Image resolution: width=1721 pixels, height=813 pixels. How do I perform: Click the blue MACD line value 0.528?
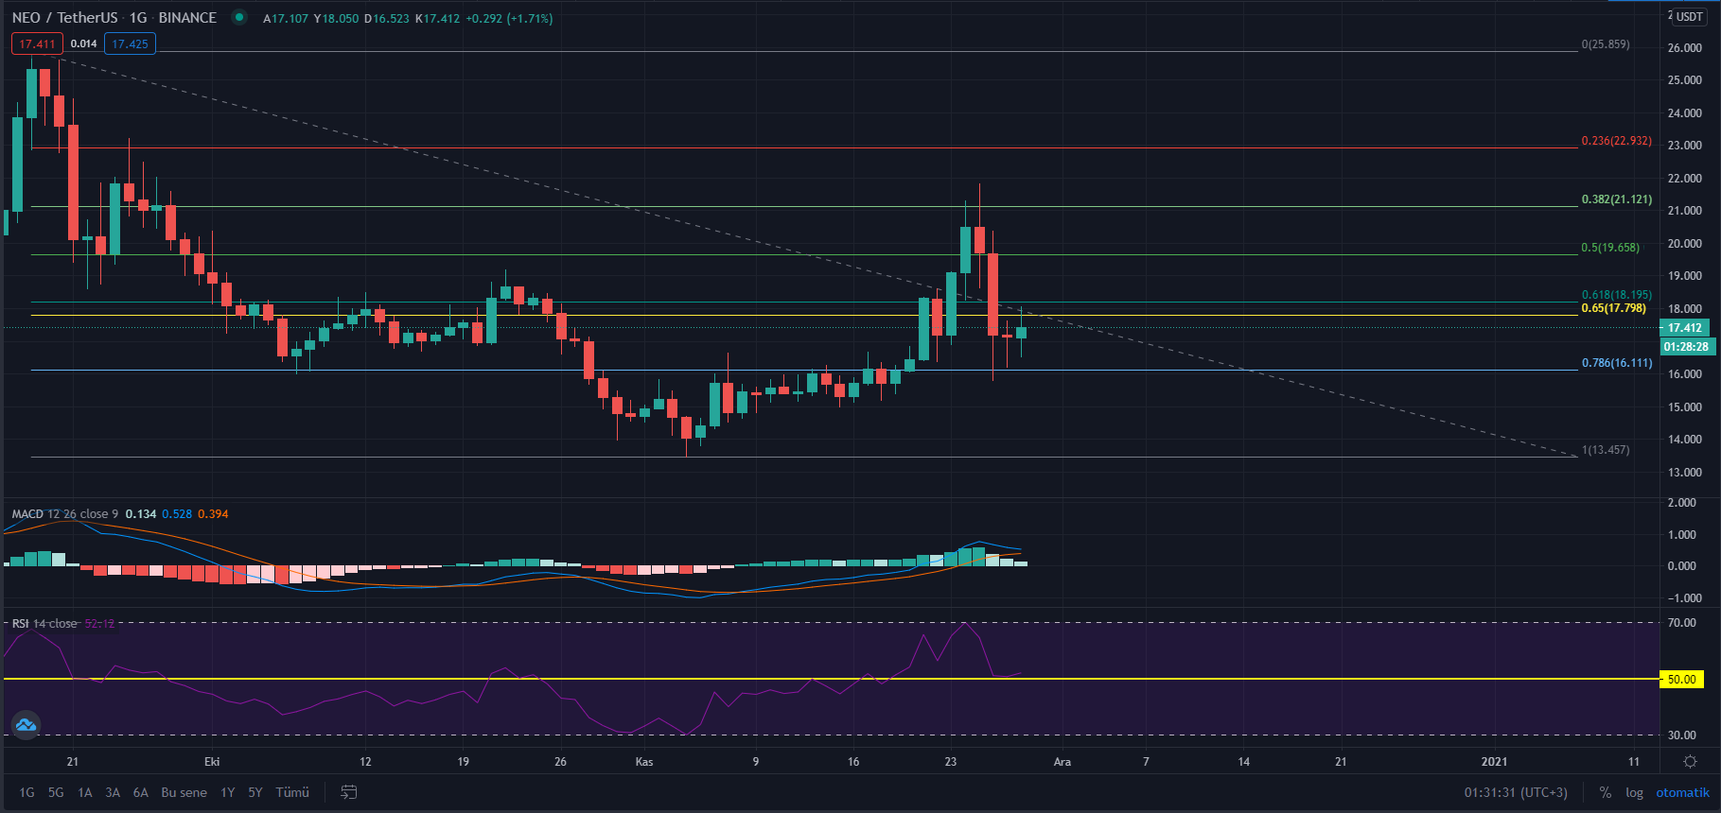tap(177, 514)
